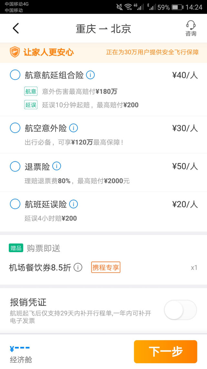Select the 航意航延组合险 radio option
The height and width of the screenshot is (369, 207).
click(x=15, y=75)
